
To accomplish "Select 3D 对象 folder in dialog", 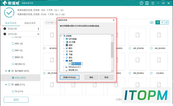I will click(72, 42).
